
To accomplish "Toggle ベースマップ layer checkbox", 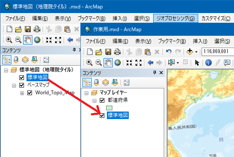I will click(21, 85).
